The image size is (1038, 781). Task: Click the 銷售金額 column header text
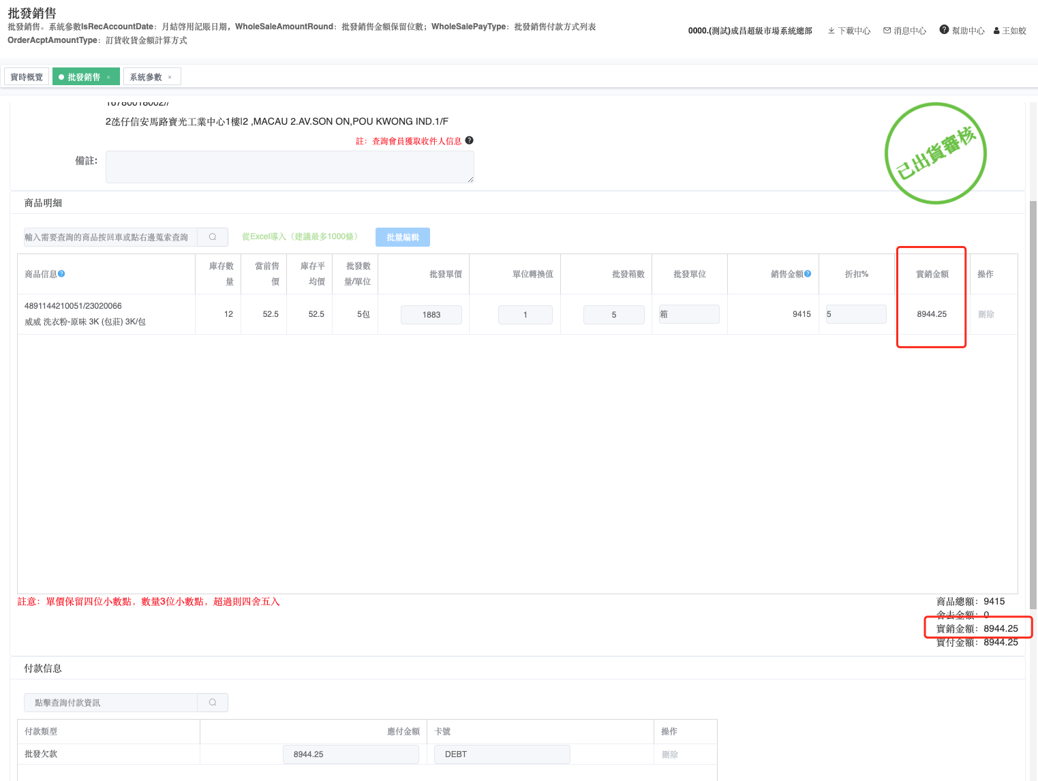[787, 274]
